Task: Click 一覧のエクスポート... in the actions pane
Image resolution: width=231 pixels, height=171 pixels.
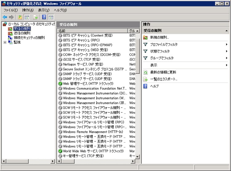Action: point(164,79)
